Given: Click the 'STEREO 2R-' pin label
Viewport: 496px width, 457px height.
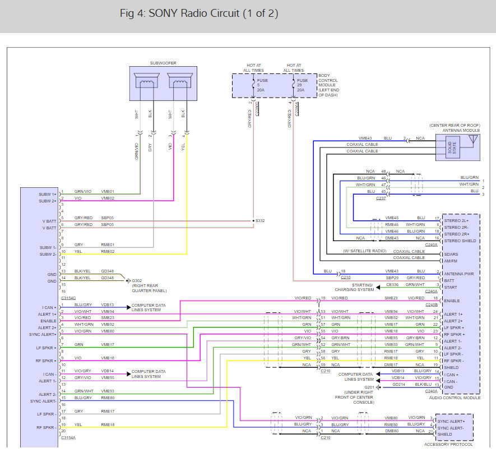Looking at the screenshot, I should pos(456,227).
